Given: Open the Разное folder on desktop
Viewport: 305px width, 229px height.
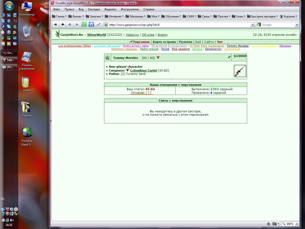Looking at the screenshot, I should click(27, 110).
